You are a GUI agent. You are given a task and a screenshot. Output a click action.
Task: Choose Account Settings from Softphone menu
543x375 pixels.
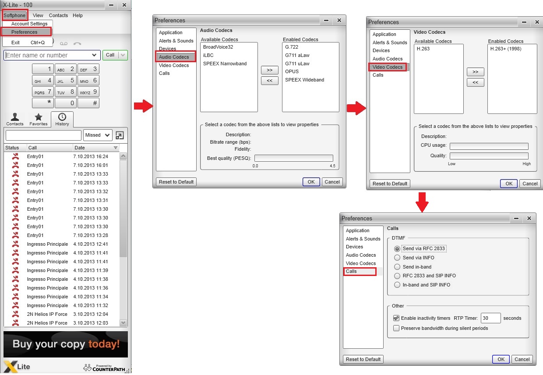click(x=29, y=24)
